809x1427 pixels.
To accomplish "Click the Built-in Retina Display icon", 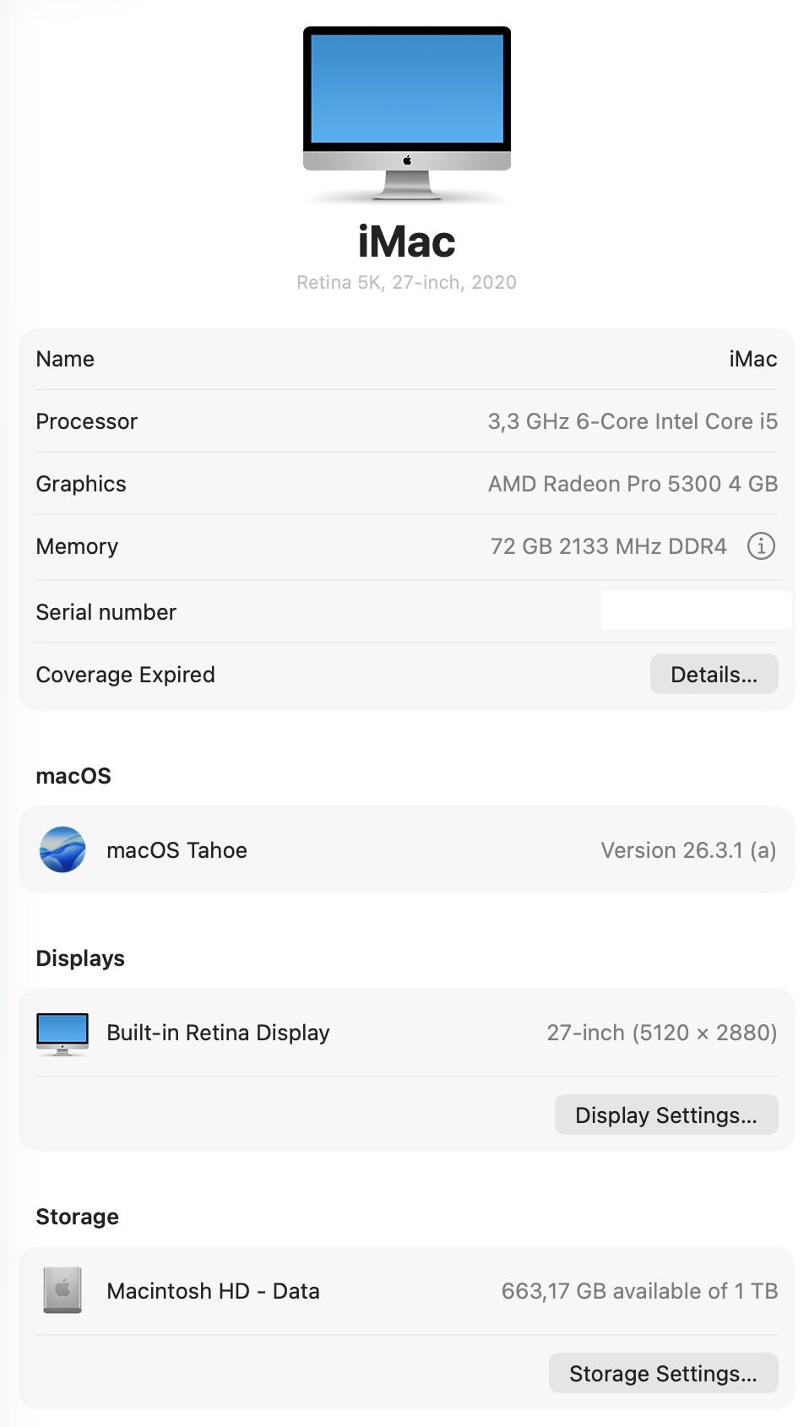I will coord(62,1034).
